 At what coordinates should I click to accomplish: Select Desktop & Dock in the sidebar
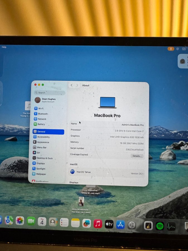tap(44, 158)
